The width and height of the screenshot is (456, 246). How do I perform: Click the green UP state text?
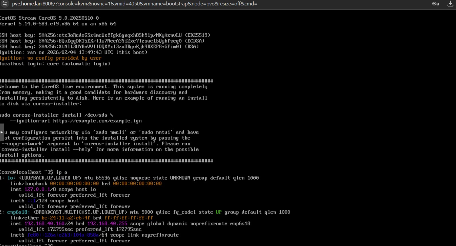(x=218, y=212)
